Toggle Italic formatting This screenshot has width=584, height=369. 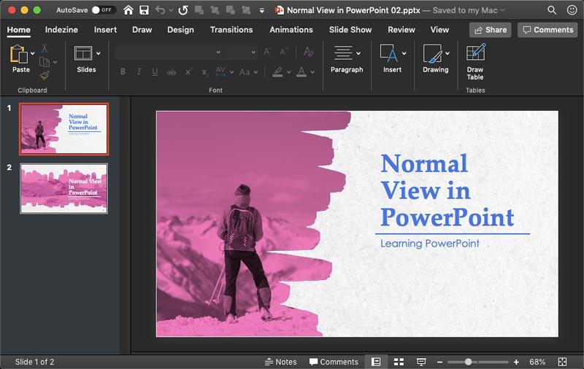tap(139, 71)
